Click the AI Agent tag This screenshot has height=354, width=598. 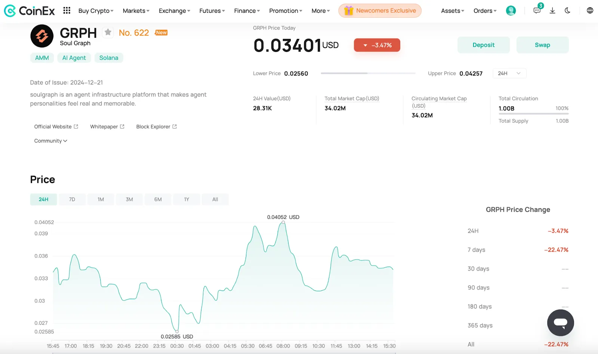(74, 58)
